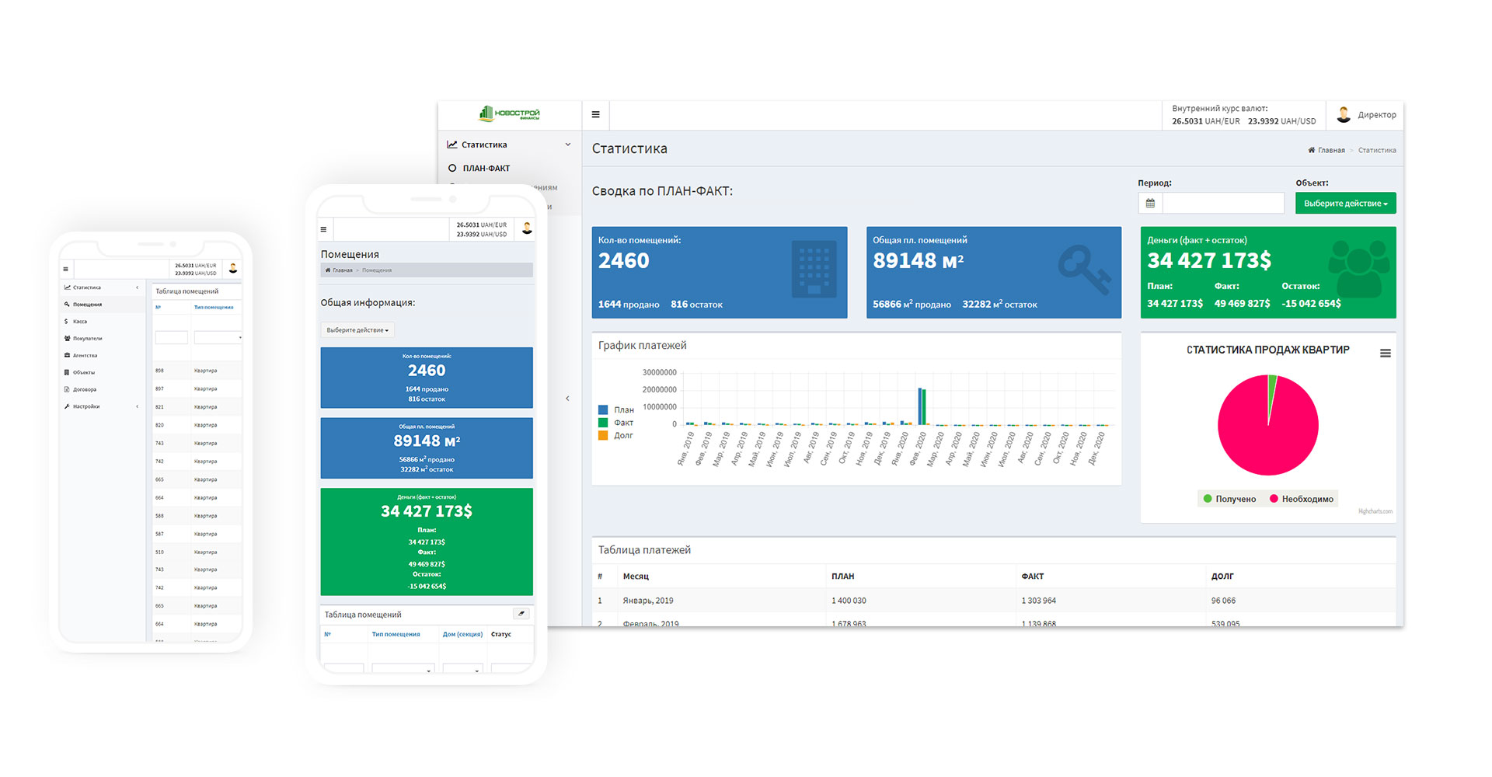Open the green Выберите действие dropdown under Объект
Image resolution: width=1492 pixels, height=777 pixels.
(x=1345, y=203)
